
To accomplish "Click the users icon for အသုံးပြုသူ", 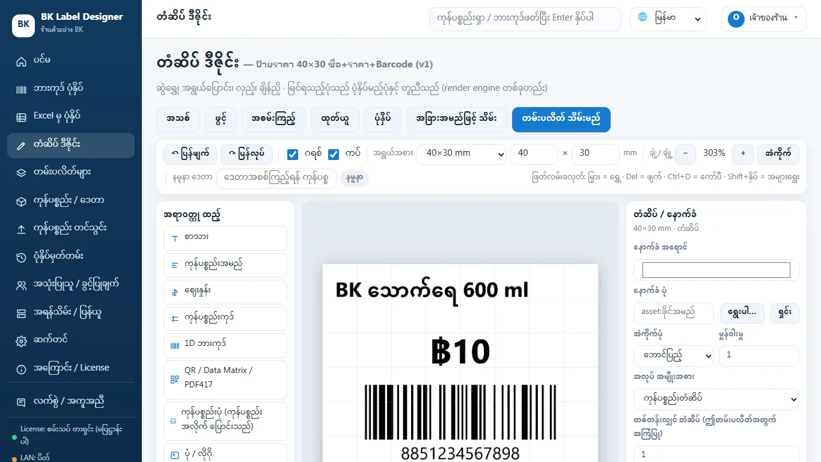I will click(22, 285).
